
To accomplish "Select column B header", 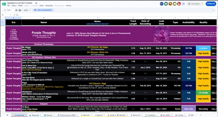I will pyautogui.click(x=44, y=18).
